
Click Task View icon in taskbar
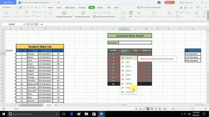coord(64,114)
